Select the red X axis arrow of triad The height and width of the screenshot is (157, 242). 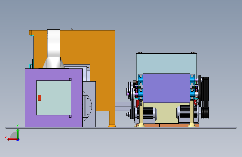pyautogui.click(x=13, y=139)
